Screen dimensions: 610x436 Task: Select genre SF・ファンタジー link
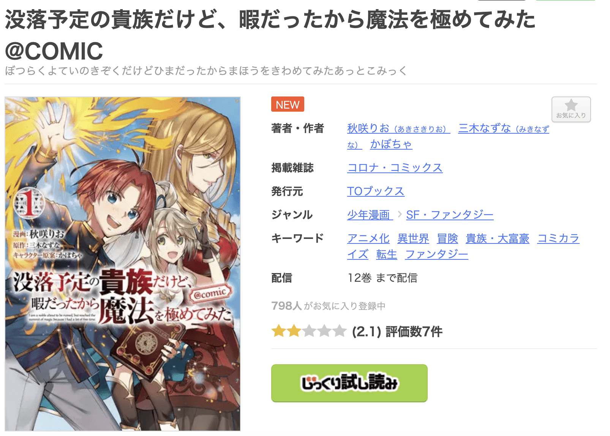(450, 215)
